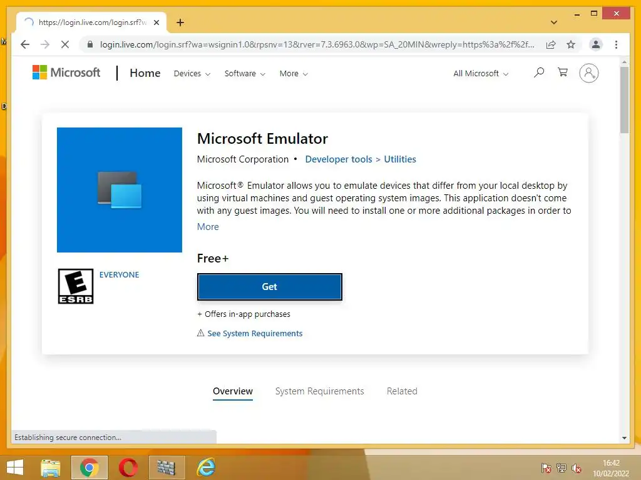This screenshot has height=480, width=641.
Task: Open the Developer tools category link
Action: tap(339, 159)
